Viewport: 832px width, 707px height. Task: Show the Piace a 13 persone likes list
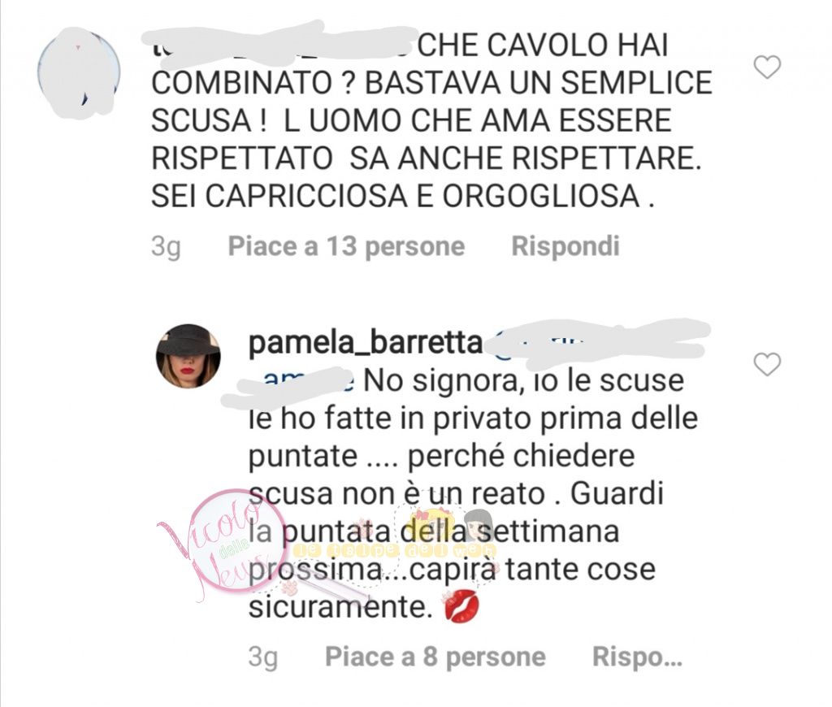(346, 246)
